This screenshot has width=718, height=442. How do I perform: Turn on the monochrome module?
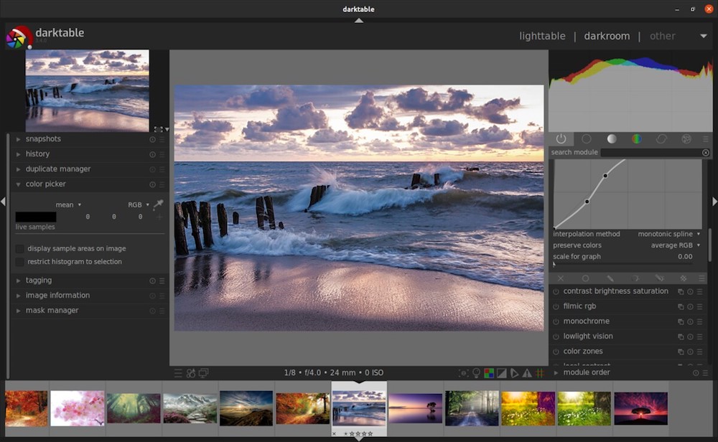tap(556, 321)
